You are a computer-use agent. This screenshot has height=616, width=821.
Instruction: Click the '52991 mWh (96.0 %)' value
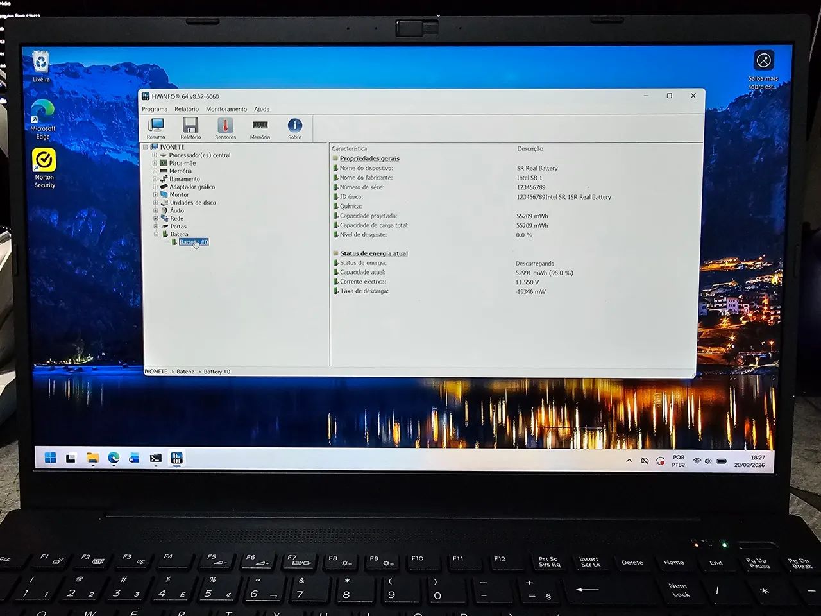coord(545,273)
